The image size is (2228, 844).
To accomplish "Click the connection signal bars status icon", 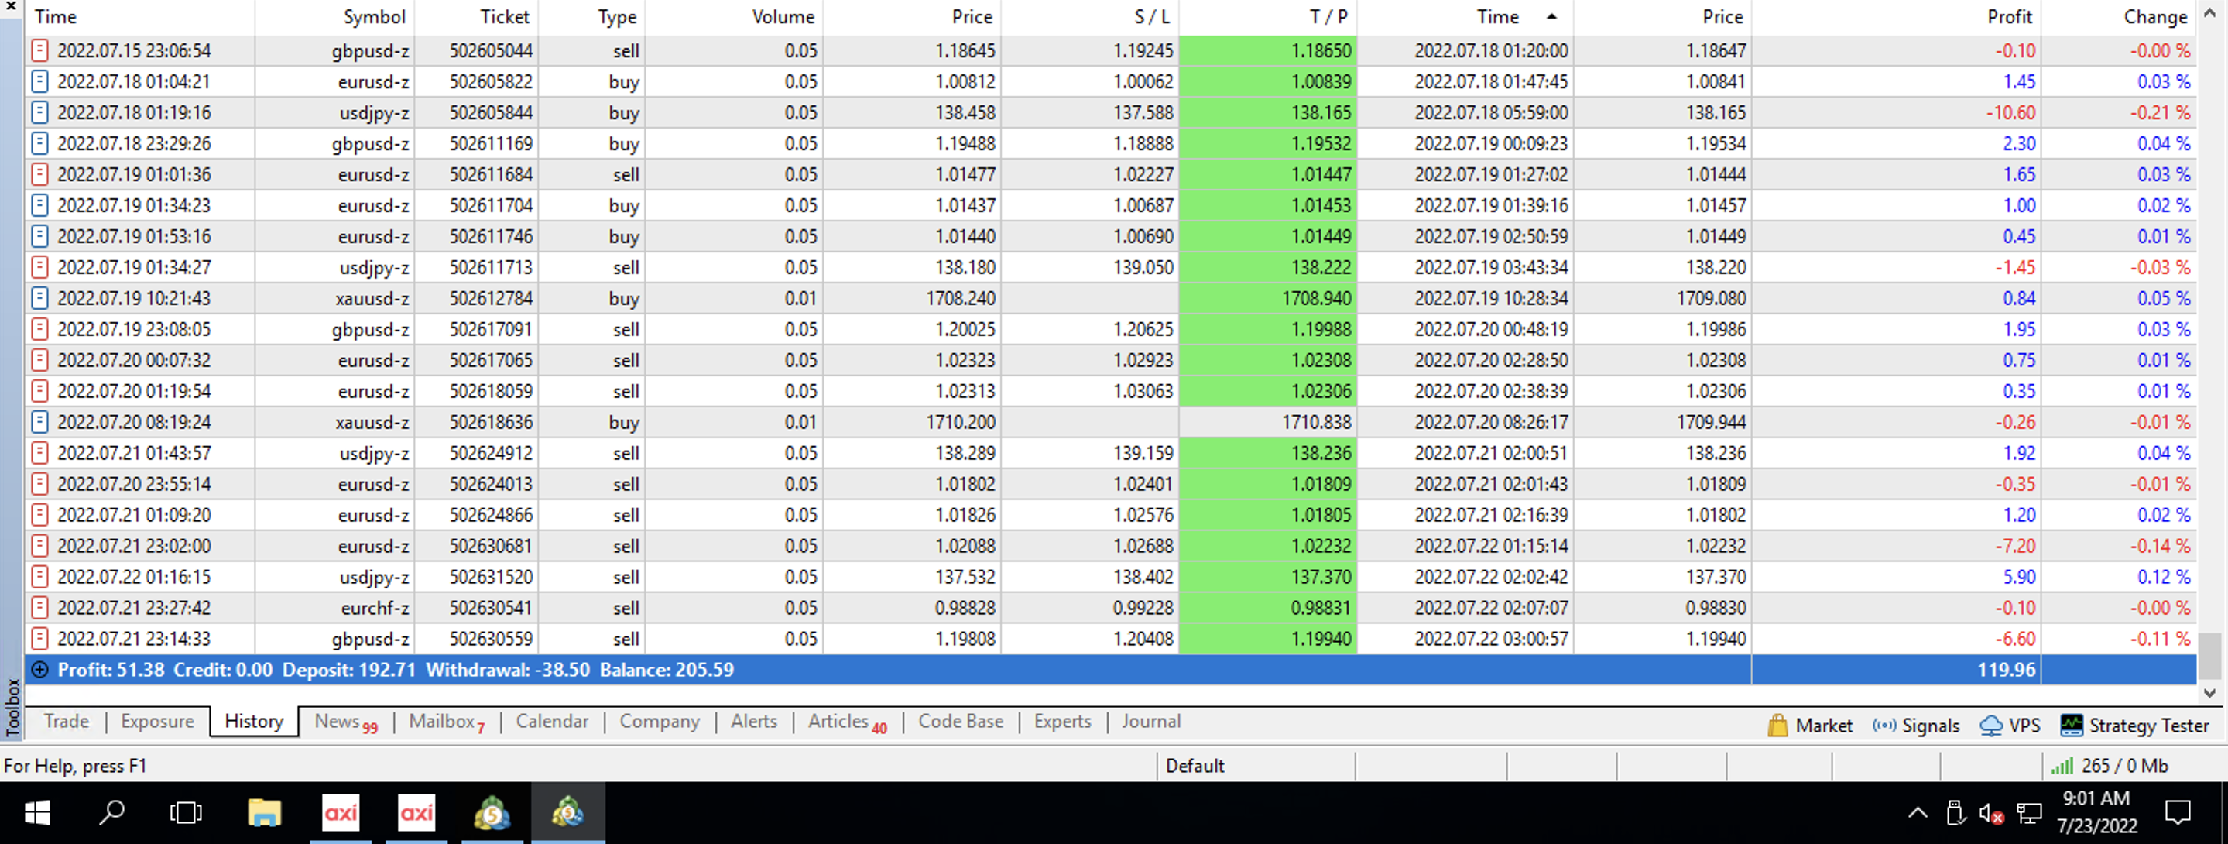I will click(x=2062, y=765).
